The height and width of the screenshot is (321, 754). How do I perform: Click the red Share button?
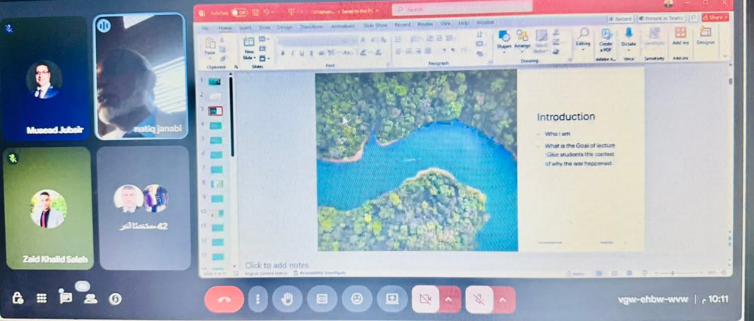[715, 17]
